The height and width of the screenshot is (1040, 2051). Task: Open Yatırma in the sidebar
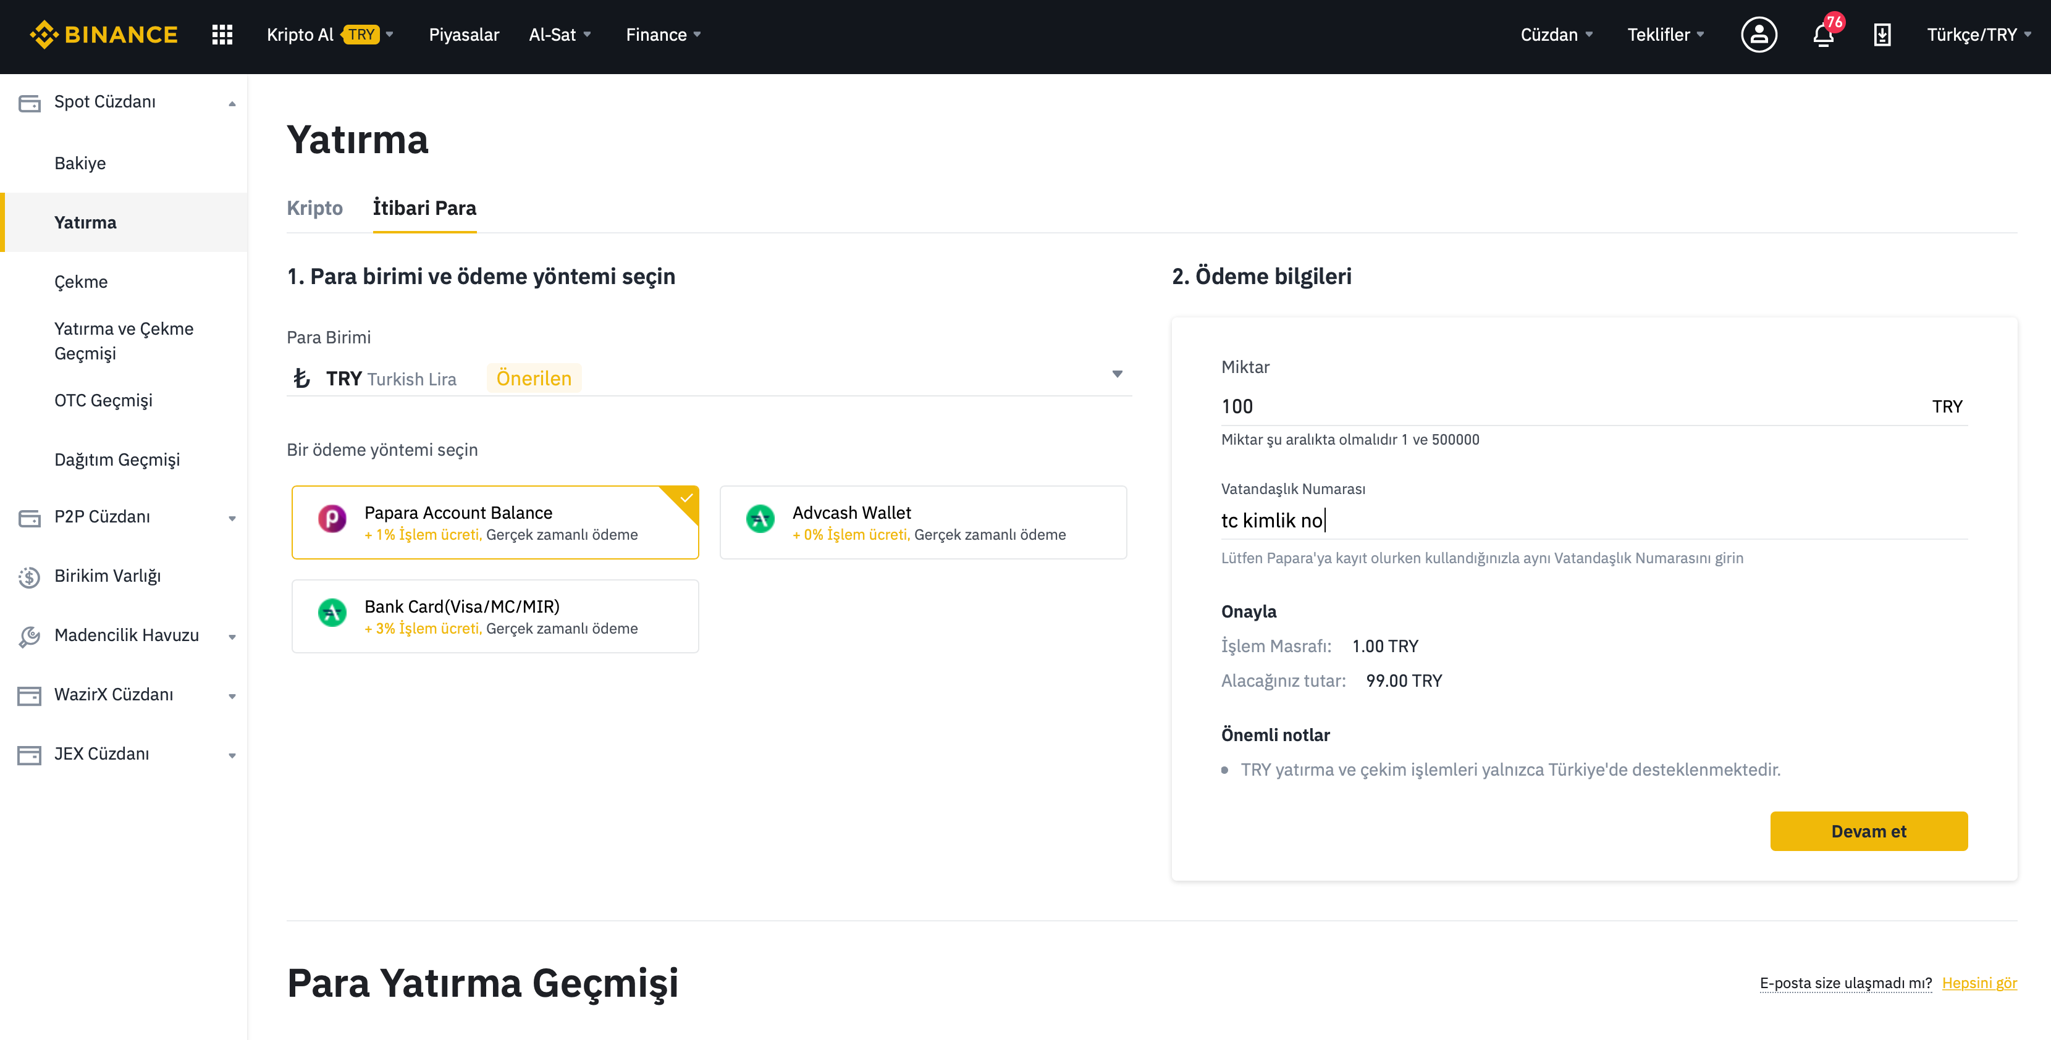(124, 223)
